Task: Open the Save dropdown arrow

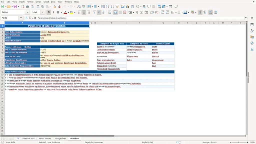Action: 18,7
